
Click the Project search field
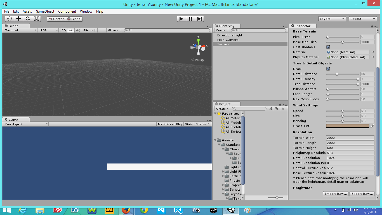pos(249,109)
